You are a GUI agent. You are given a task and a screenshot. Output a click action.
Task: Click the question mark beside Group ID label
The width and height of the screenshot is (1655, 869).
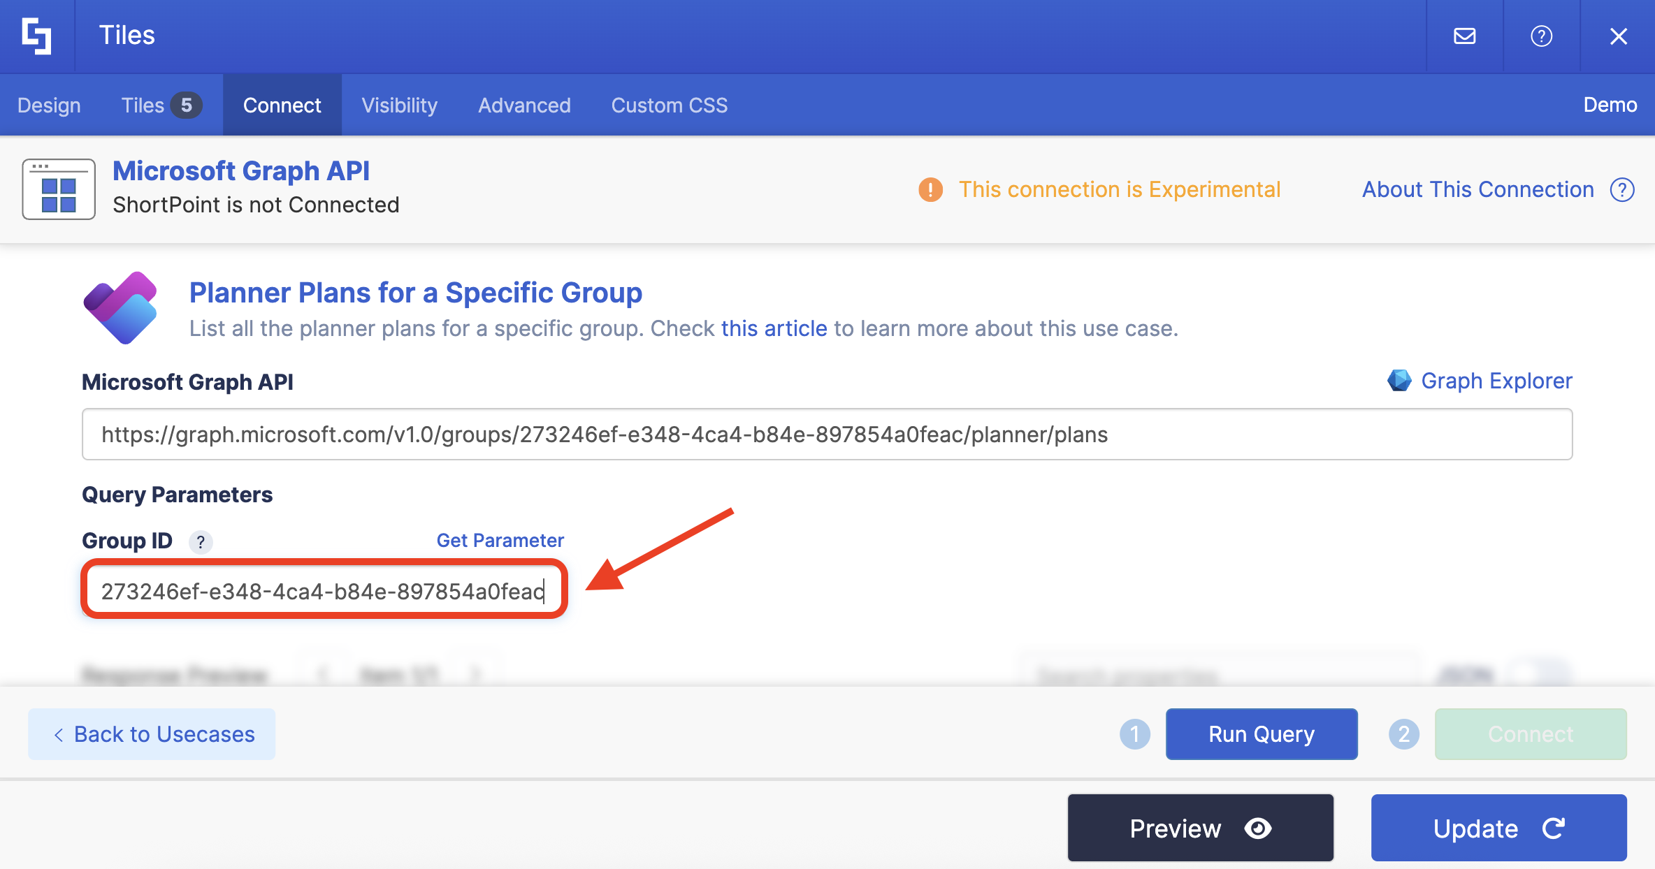click(201, 541)
